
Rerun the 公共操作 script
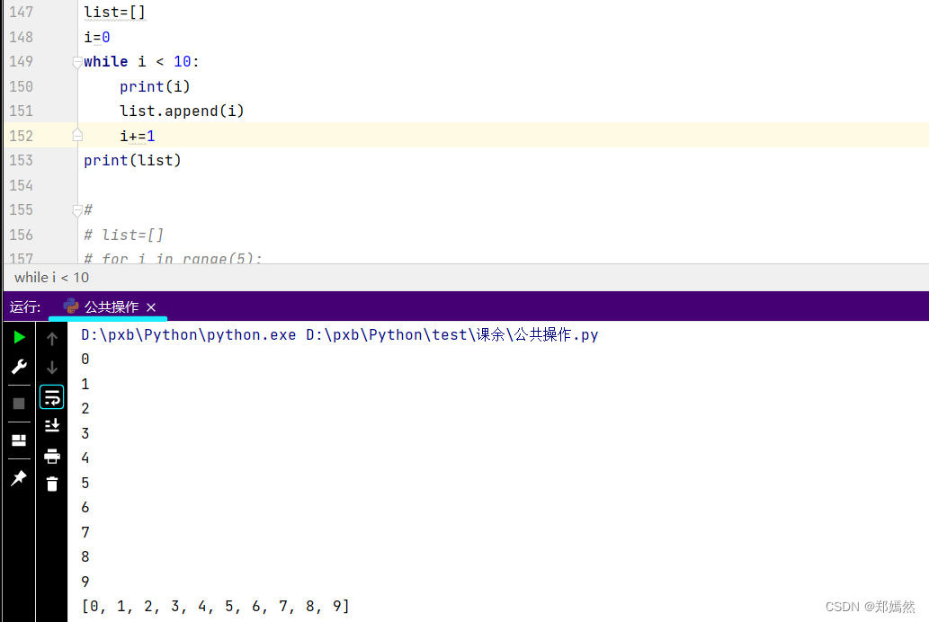[19, 337]
